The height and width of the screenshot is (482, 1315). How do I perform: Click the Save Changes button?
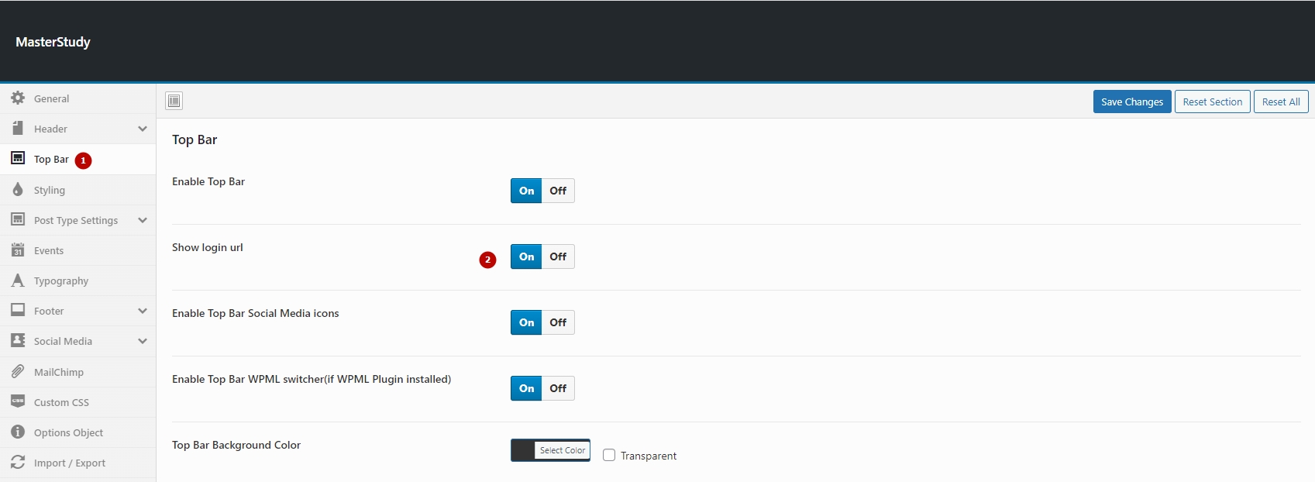pos(1131,102)
